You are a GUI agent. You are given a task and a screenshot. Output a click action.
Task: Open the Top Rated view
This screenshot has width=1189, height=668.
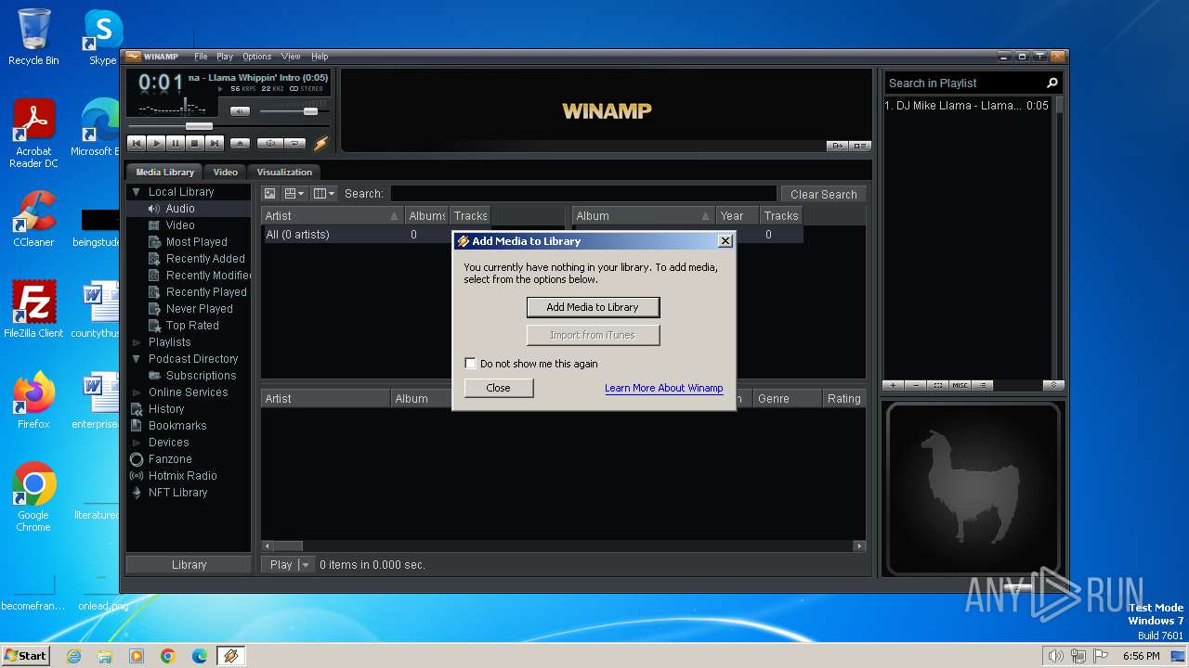pyautogui.click(x=192, y=326)
